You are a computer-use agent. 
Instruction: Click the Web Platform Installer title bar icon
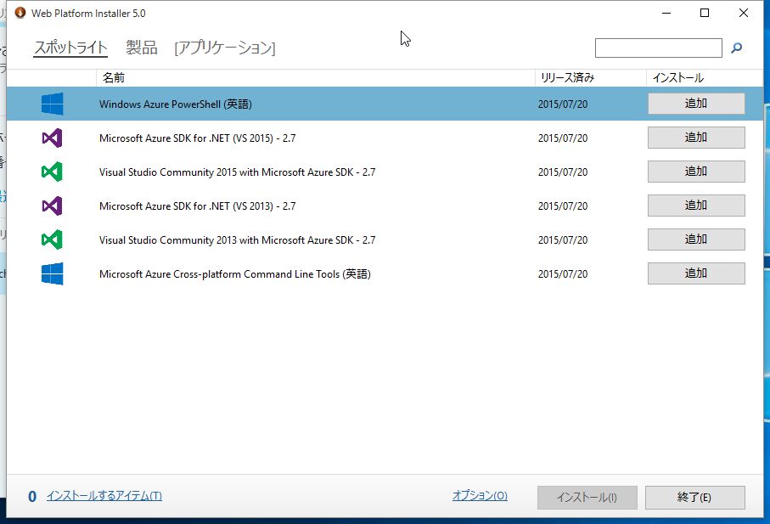(x=20, y=13)
